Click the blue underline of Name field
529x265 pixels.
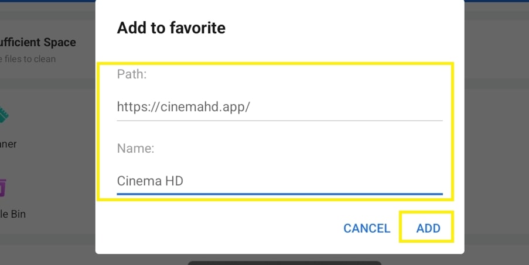[x=279, y=194]
